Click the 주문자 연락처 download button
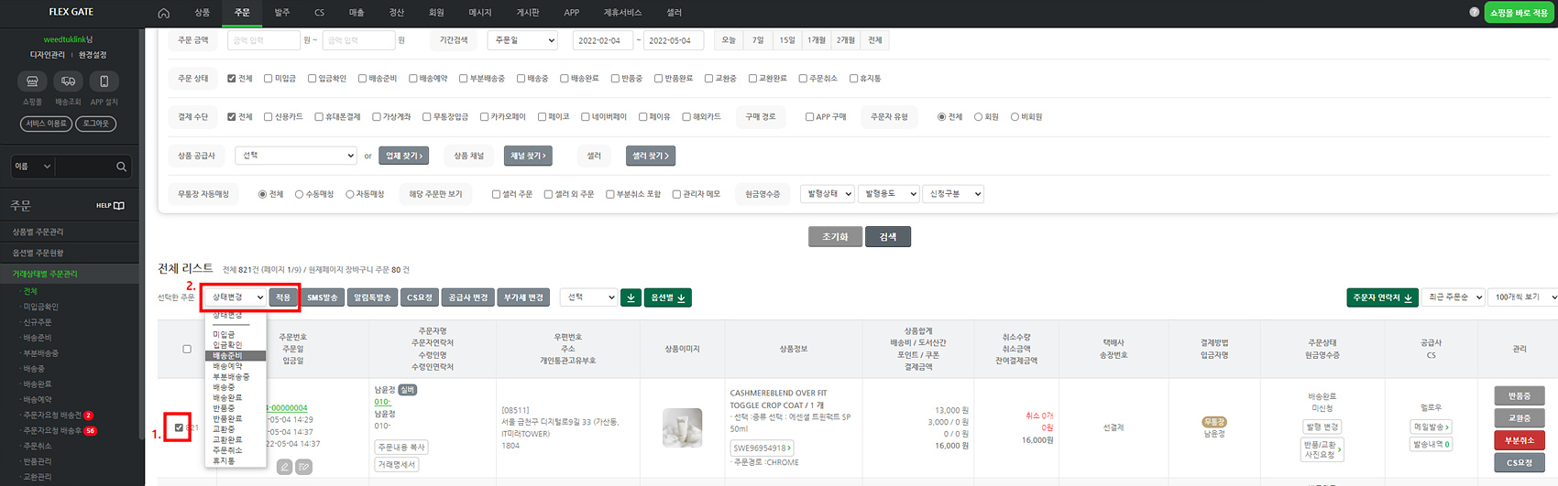The image size is (1558, 486). (x=1382, y=297)
